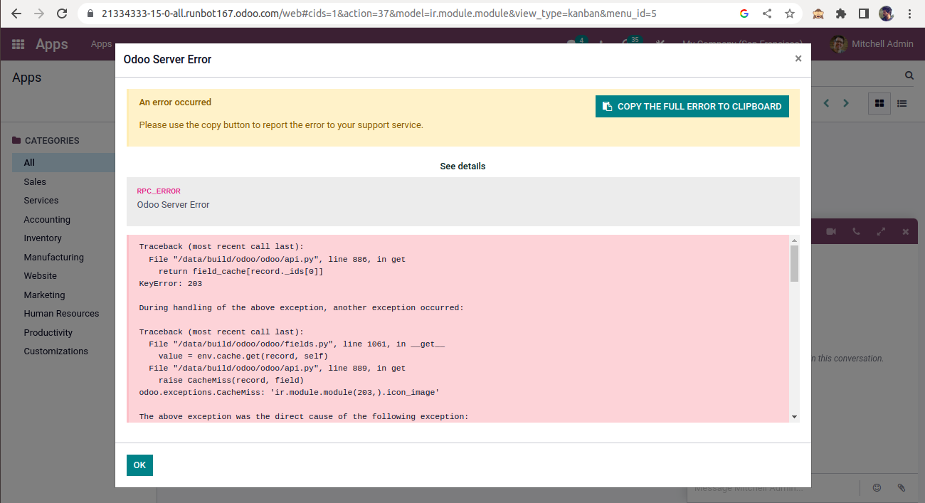Attach a file in chat window
Image resolution: width=925 pixels, height=503 pixels.
902,488
